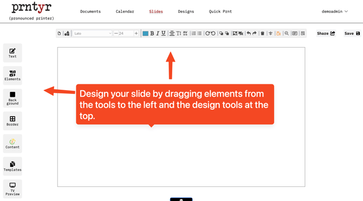
Task: Click the new blank page icon
Action: (x=59, y=33)
